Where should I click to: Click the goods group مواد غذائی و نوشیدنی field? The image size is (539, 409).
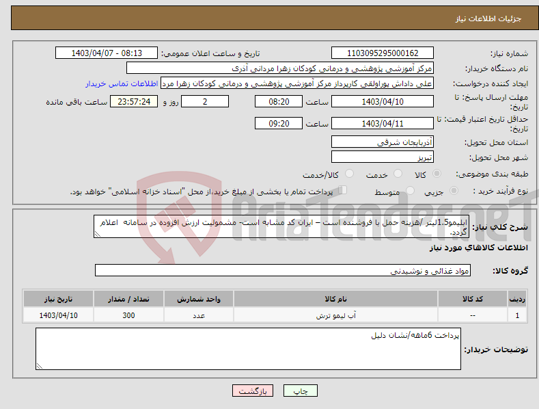point(283,271)
